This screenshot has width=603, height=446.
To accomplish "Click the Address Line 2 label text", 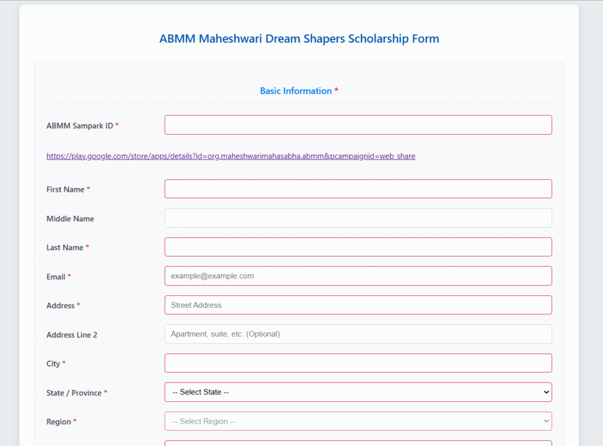I will [70, 334].
